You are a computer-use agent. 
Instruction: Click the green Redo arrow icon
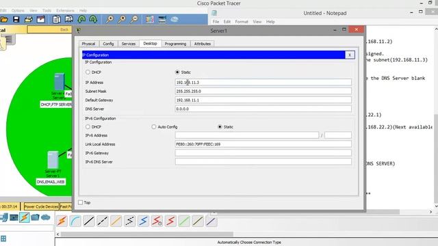click(93, 19)
